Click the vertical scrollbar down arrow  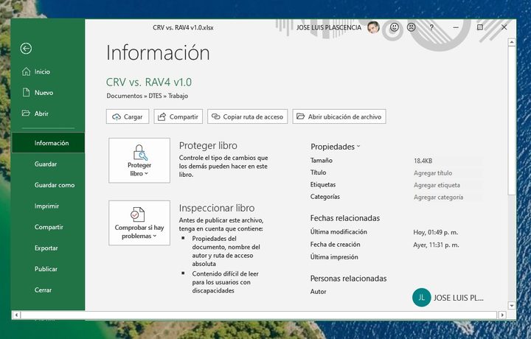[x=512, y=305]
